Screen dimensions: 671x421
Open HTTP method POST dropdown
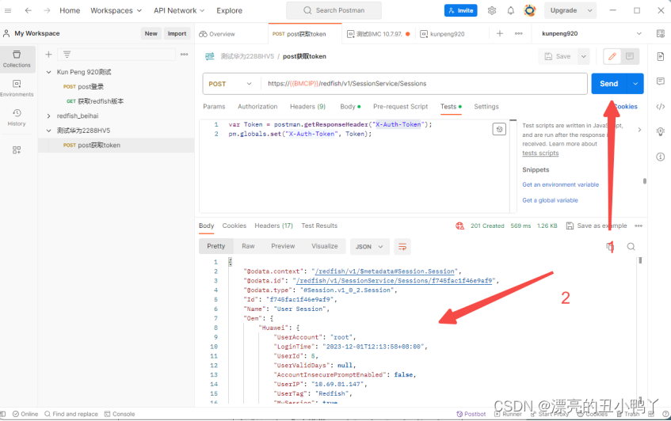click(231, 83)
